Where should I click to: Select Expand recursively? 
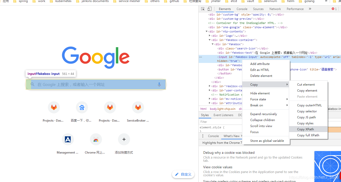click(266, 114)
